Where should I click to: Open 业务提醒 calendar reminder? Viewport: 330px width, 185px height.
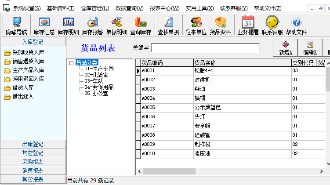tap(248, 25)
